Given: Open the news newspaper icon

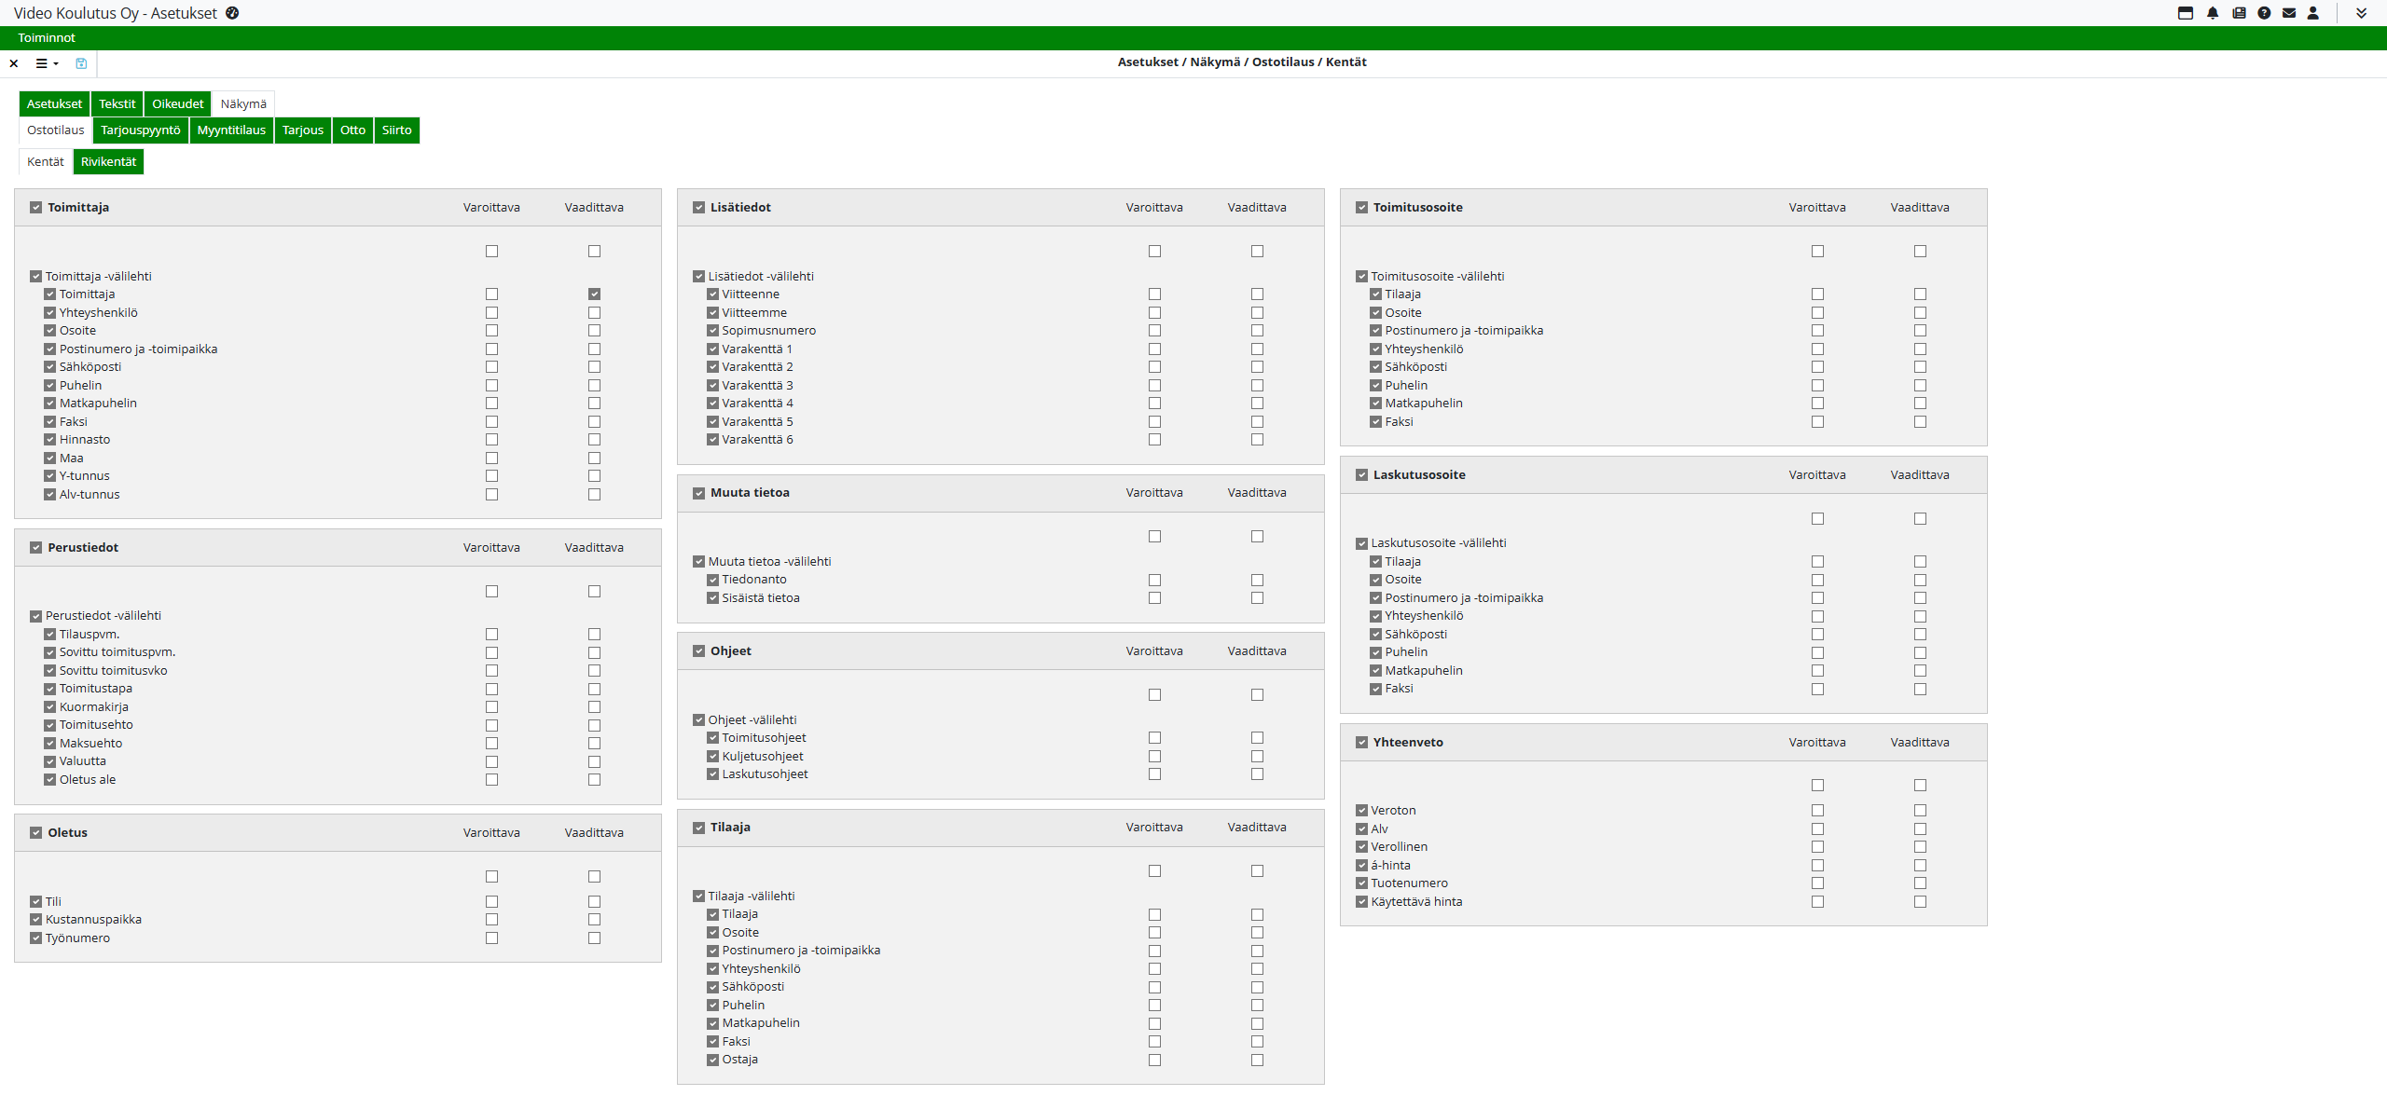Looking at the screenshot, I should (2239, 13).
